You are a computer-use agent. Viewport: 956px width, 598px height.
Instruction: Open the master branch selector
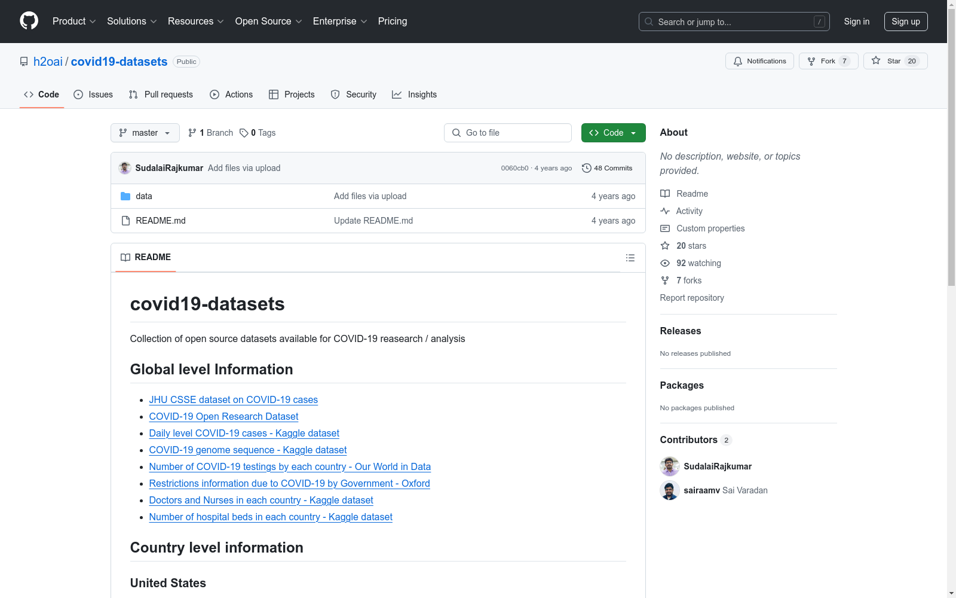click(x=145, y=133)
